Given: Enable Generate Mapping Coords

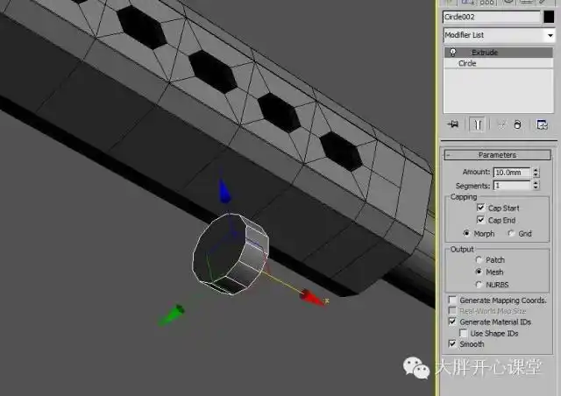Looking at the screenshot, I should (x=452, y=301).
